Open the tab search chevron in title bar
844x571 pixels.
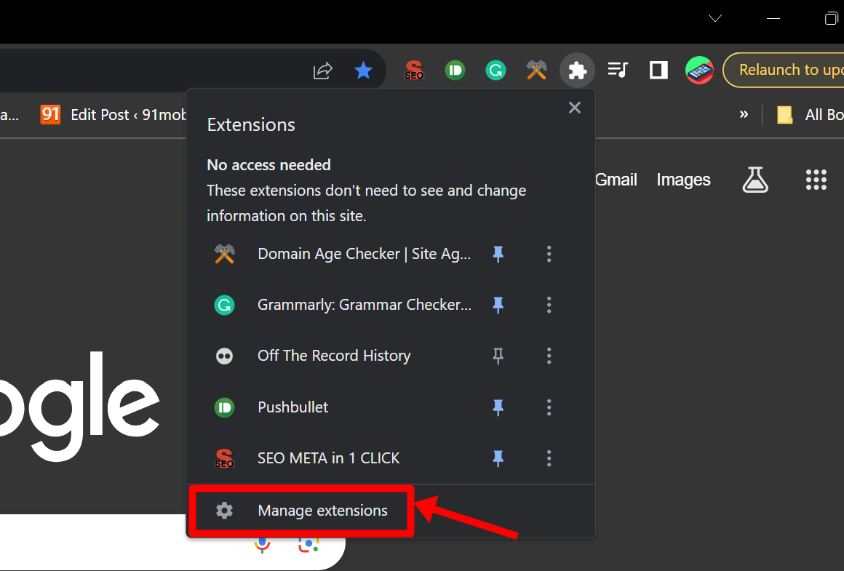[714, 18]
